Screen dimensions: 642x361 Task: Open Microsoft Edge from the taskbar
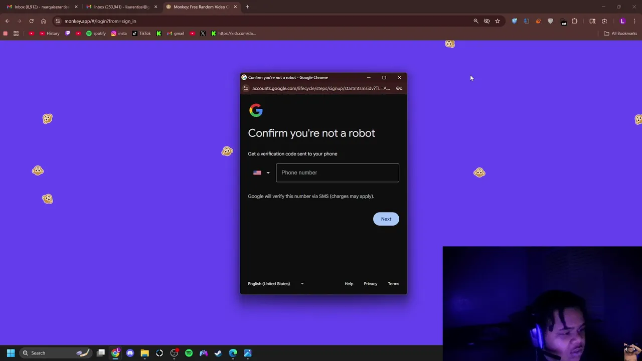pyautogui.click(x=233, y=353)
